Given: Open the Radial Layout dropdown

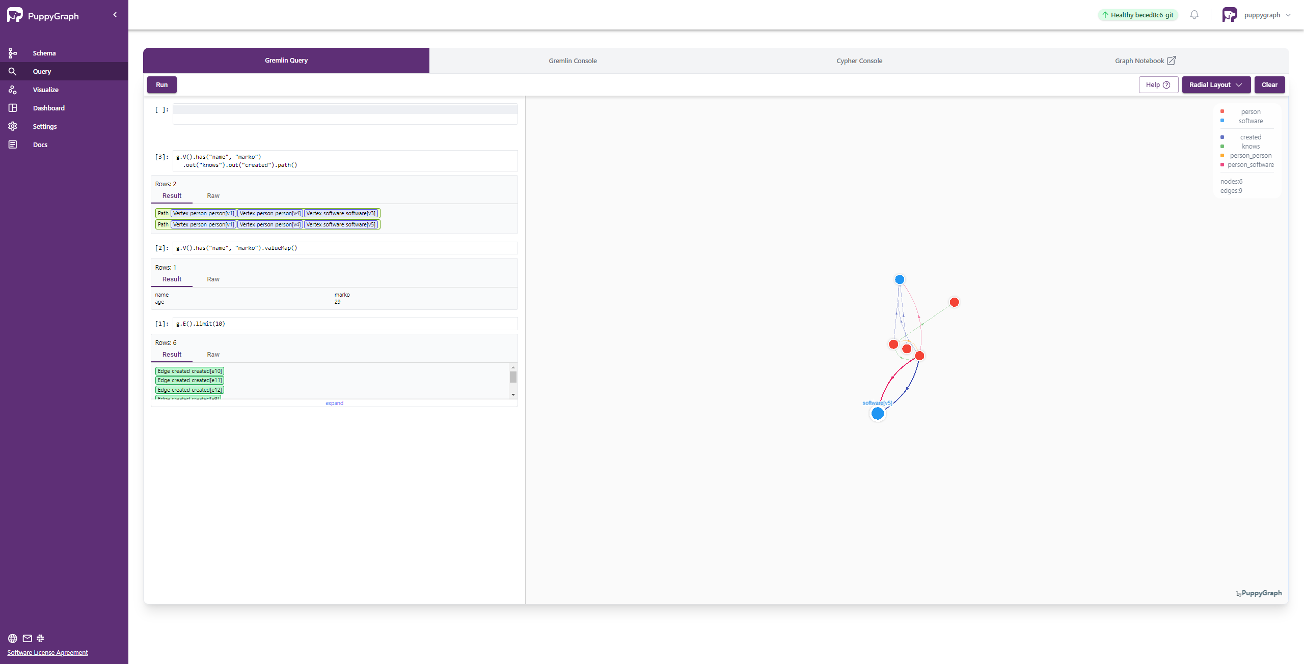Looking at the screenshot, I should tap(1216, 84).
